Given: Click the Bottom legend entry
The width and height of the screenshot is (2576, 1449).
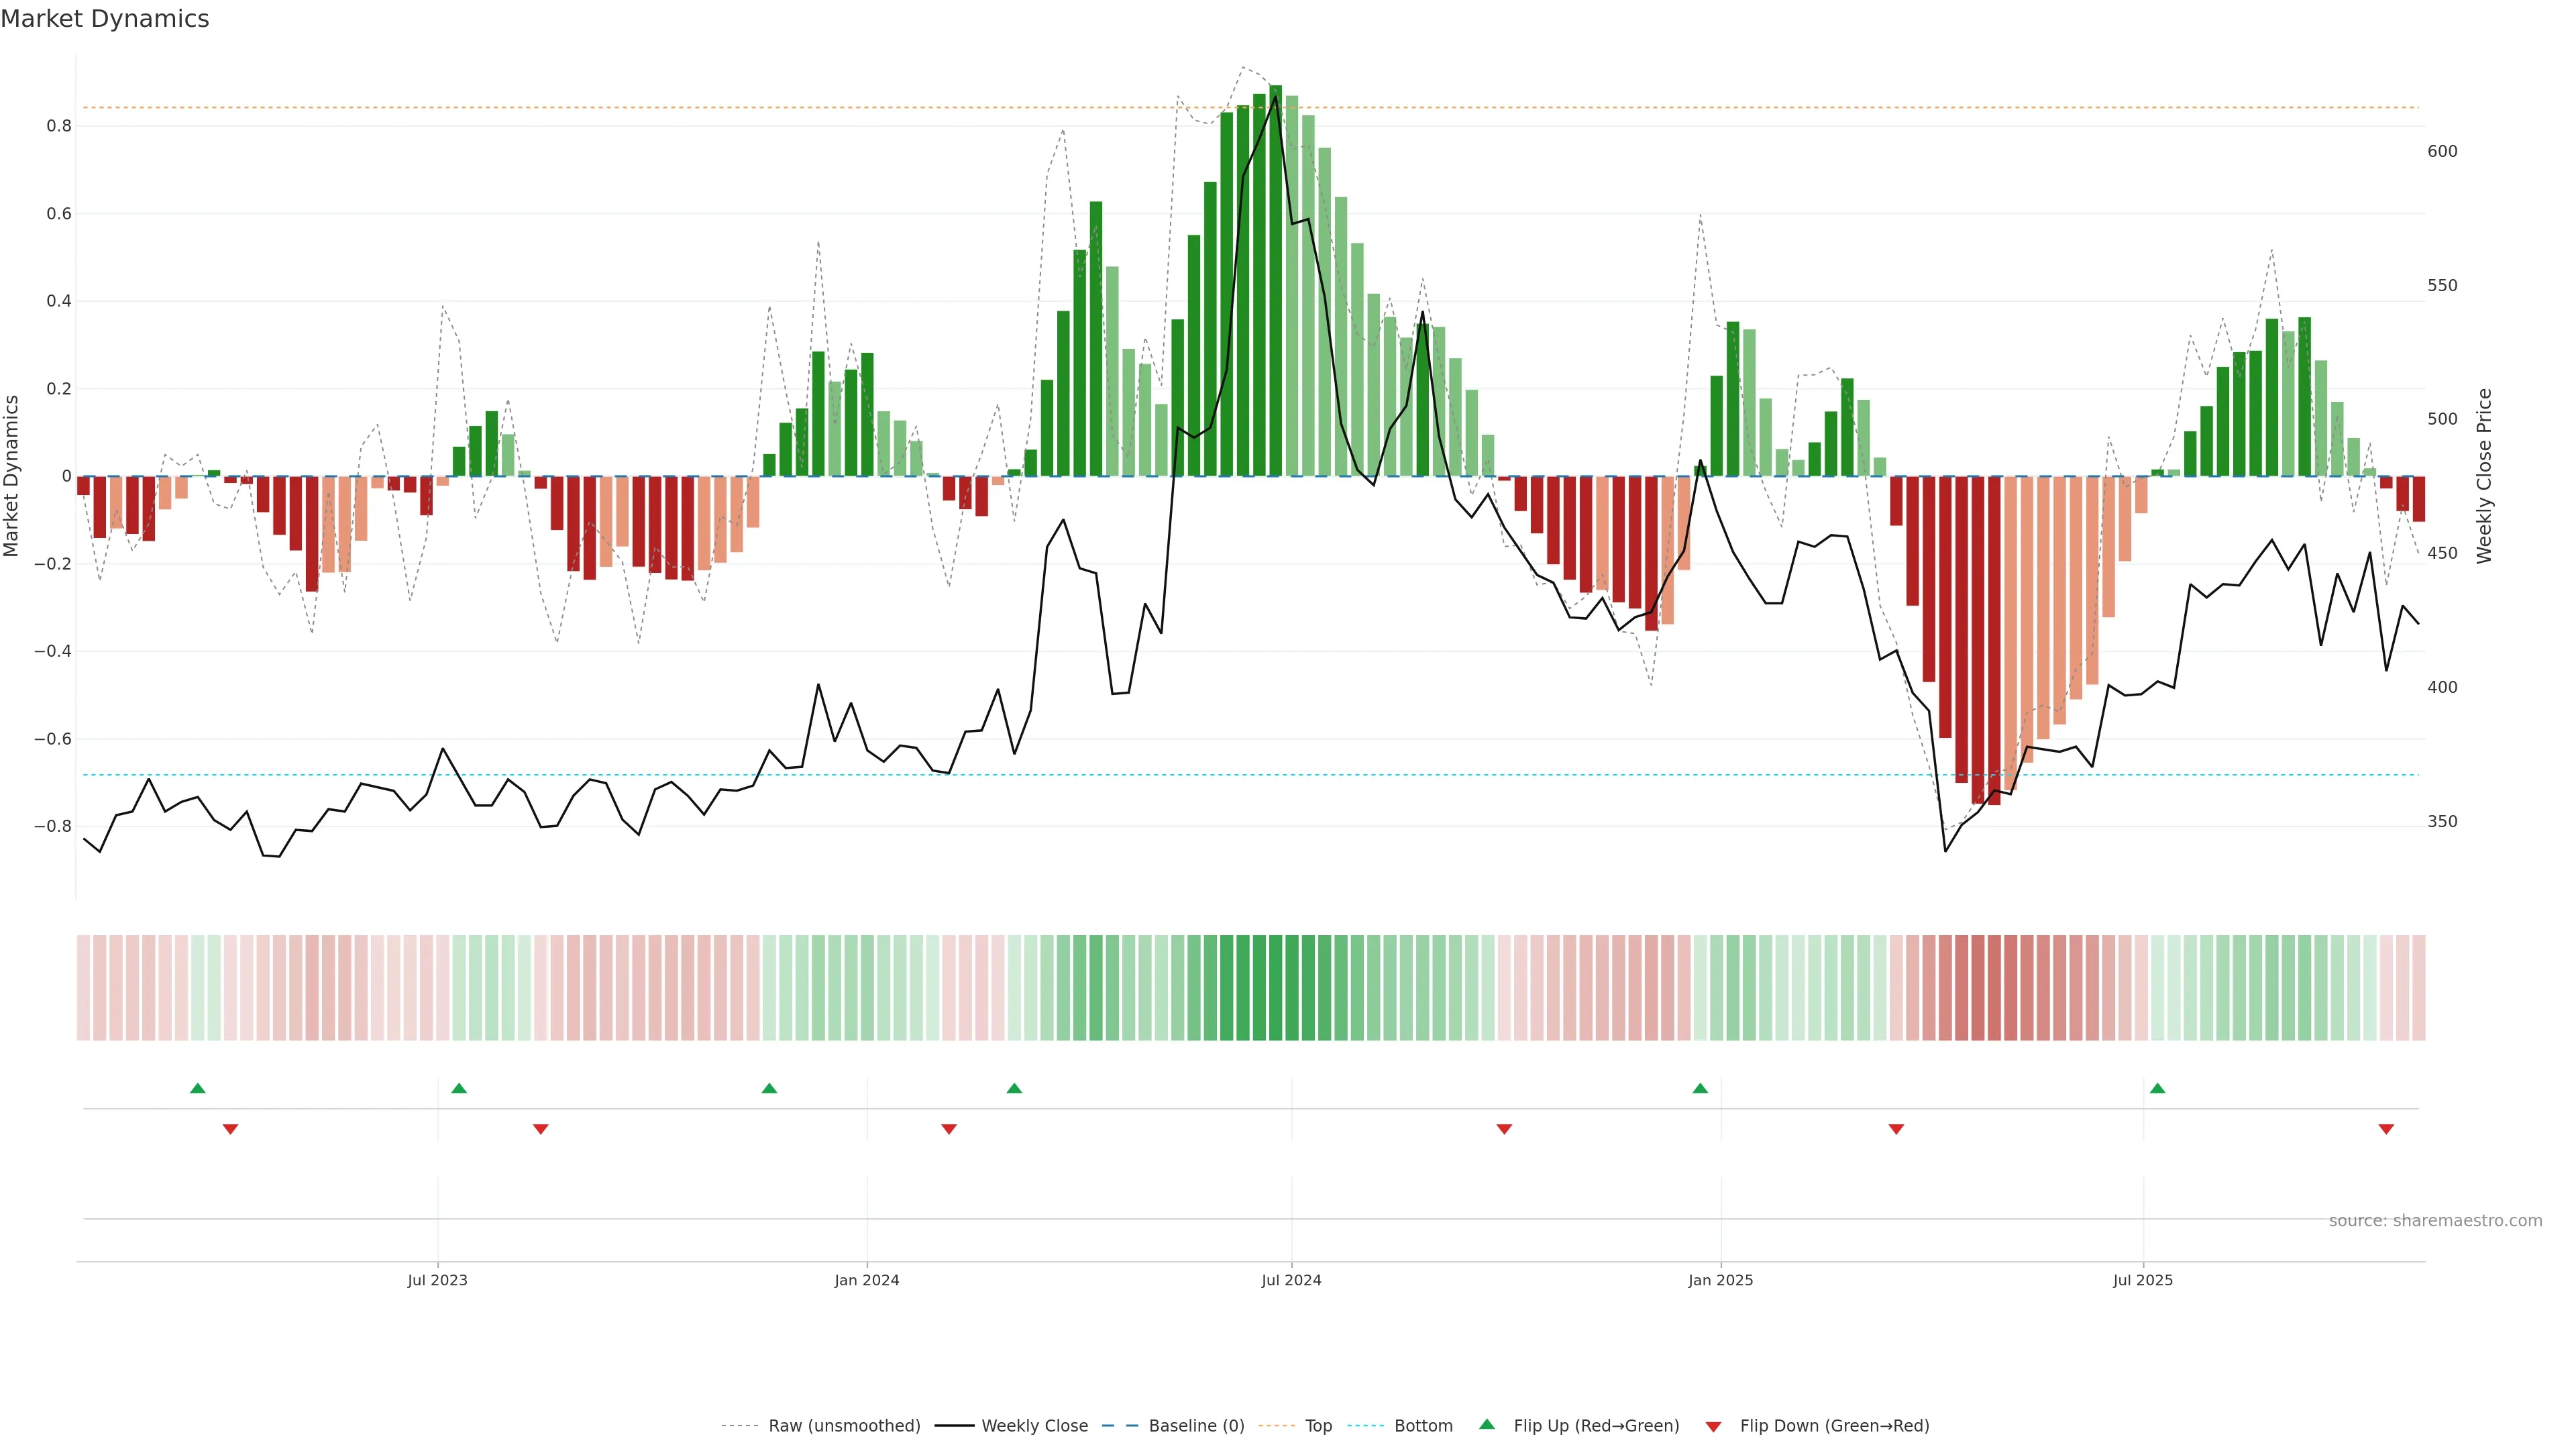Looking at the screenshot, I should [x=1423, y=1426].
